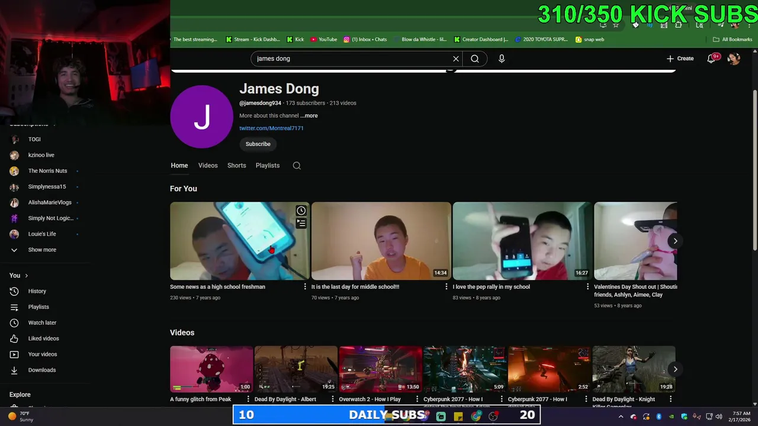Open Your videos in sidebar
This screenshot has width=758, height=426.
click(x=41, y=354)
